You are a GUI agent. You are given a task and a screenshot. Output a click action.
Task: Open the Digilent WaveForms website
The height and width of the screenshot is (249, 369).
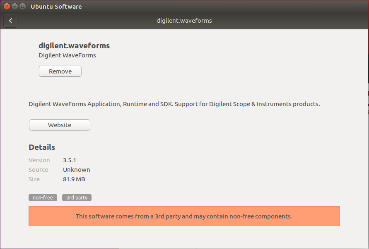pos(60,125)
